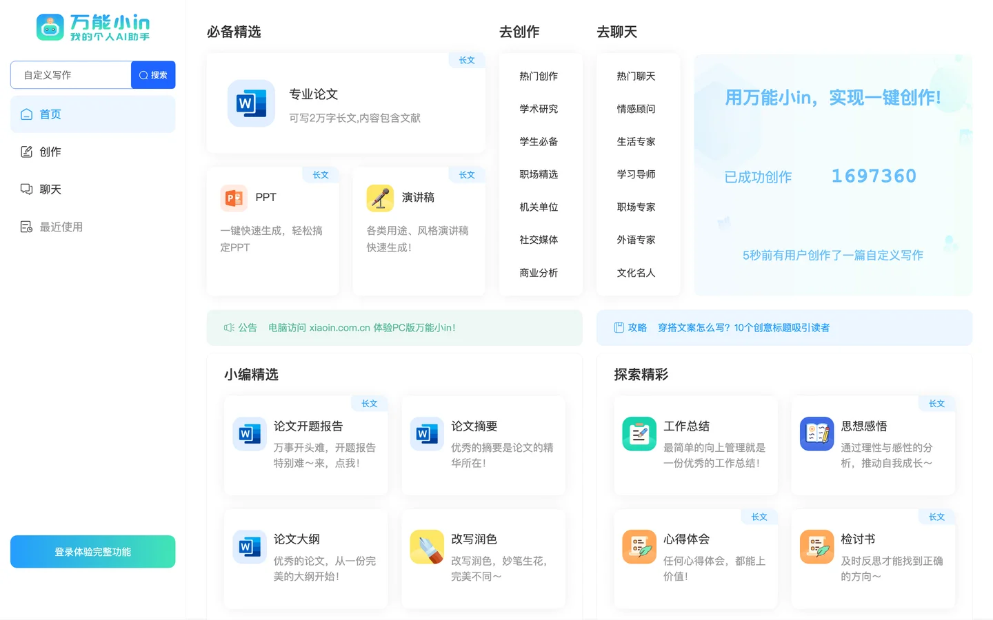Image resolution: width=993 pixels, height=620 pixels.
Task: Click the 创作 edit icon in sidebar
Action: pos(26,152)
